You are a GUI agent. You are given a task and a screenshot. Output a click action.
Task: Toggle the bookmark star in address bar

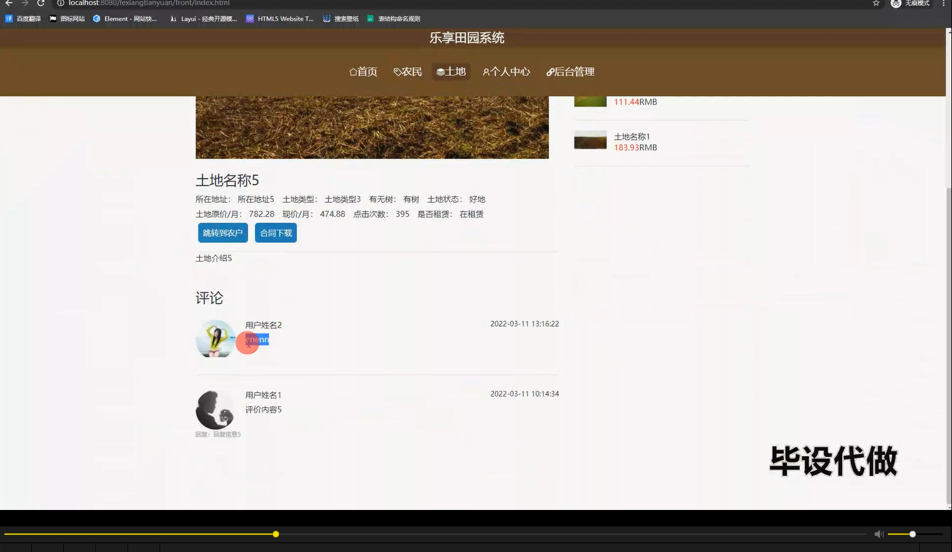[875, 4]
